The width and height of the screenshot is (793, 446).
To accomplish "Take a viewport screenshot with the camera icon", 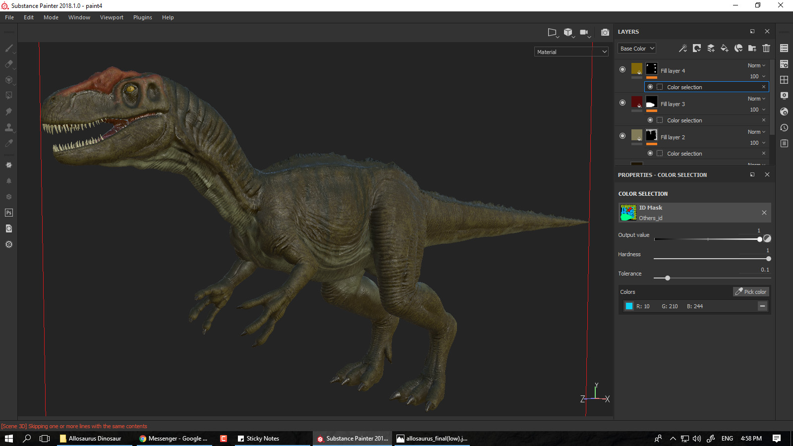I will [x=605, y=32].
